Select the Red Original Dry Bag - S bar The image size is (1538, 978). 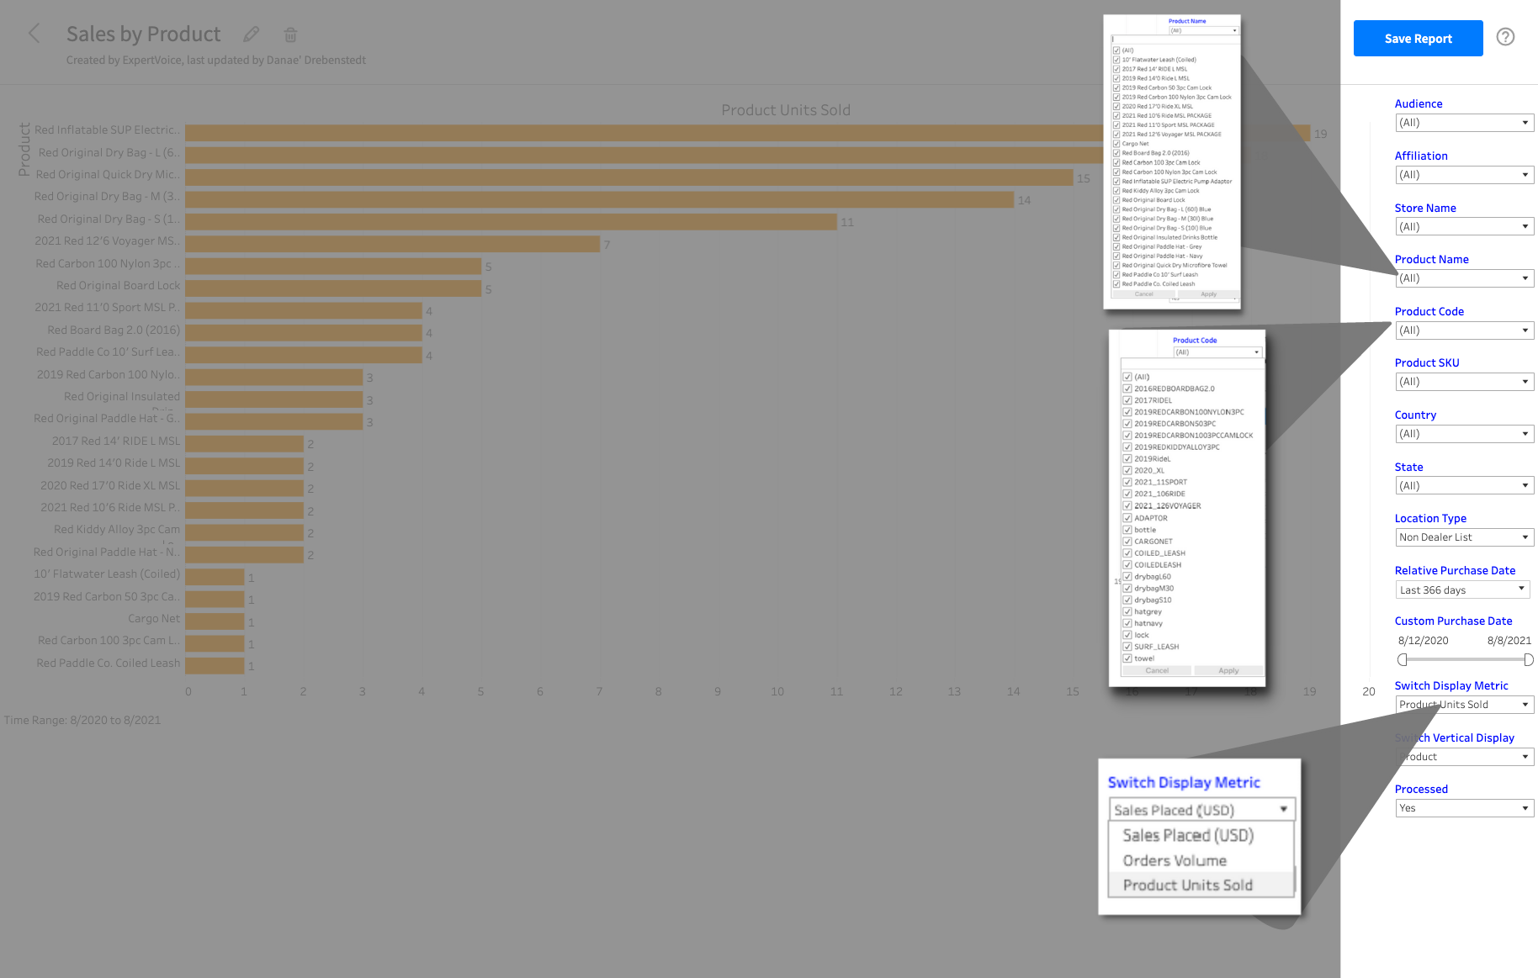(x=511, y=221)
